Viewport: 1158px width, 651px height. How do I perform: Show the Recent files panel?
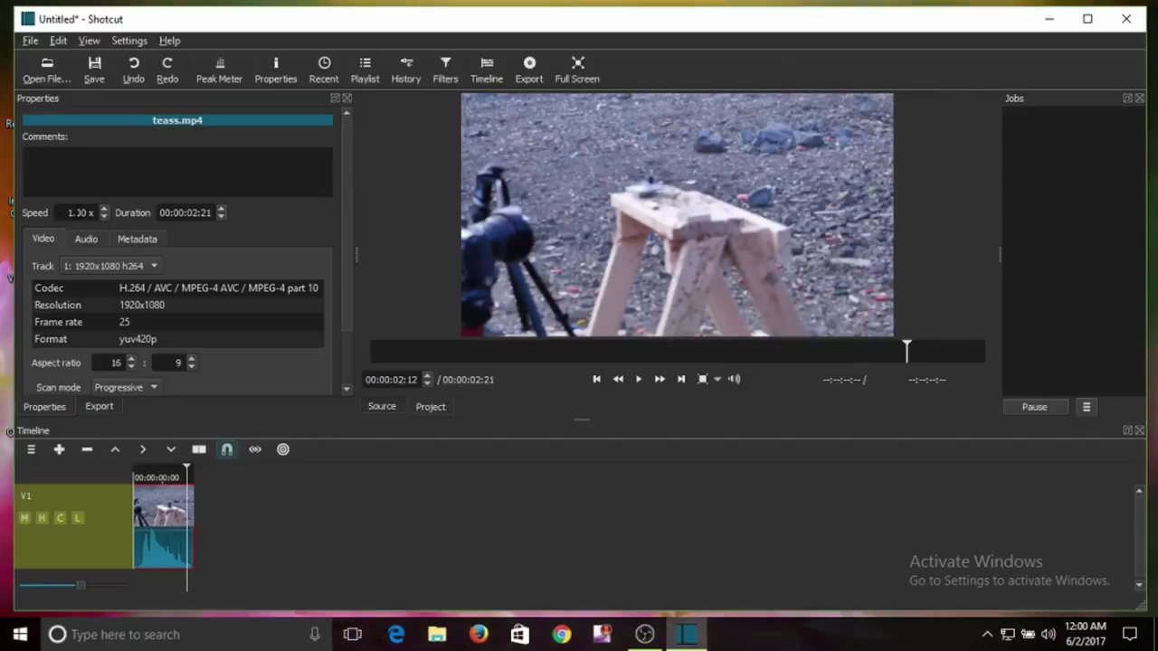324,70
